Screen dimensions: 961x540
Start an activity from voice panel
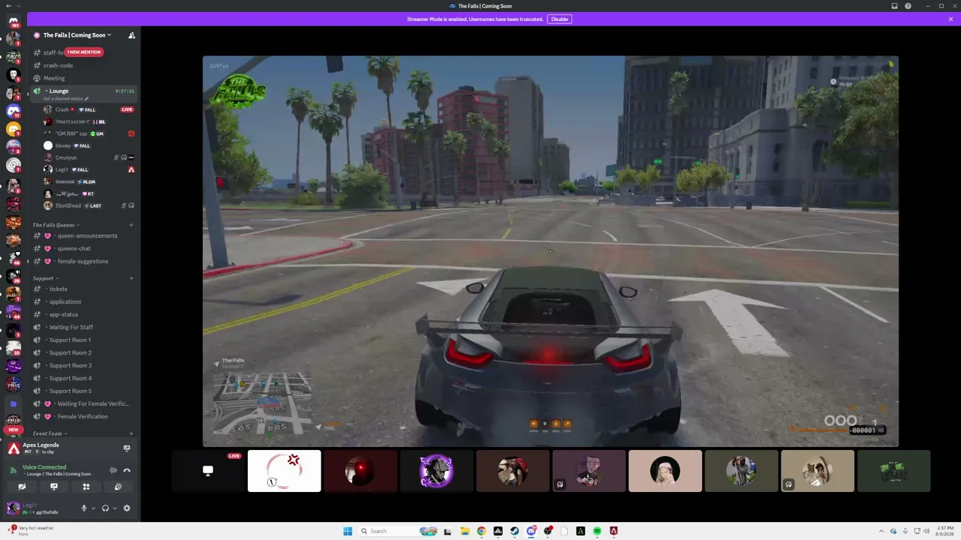[x=86, y=487]
